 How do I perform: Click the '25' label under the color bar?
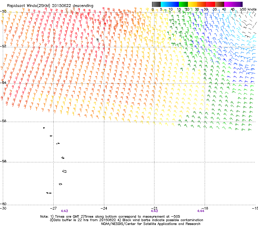(197, 9)
